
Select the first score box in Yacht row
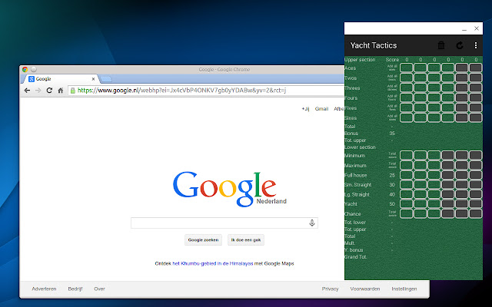pyautogui.click(x=407, y=204)
